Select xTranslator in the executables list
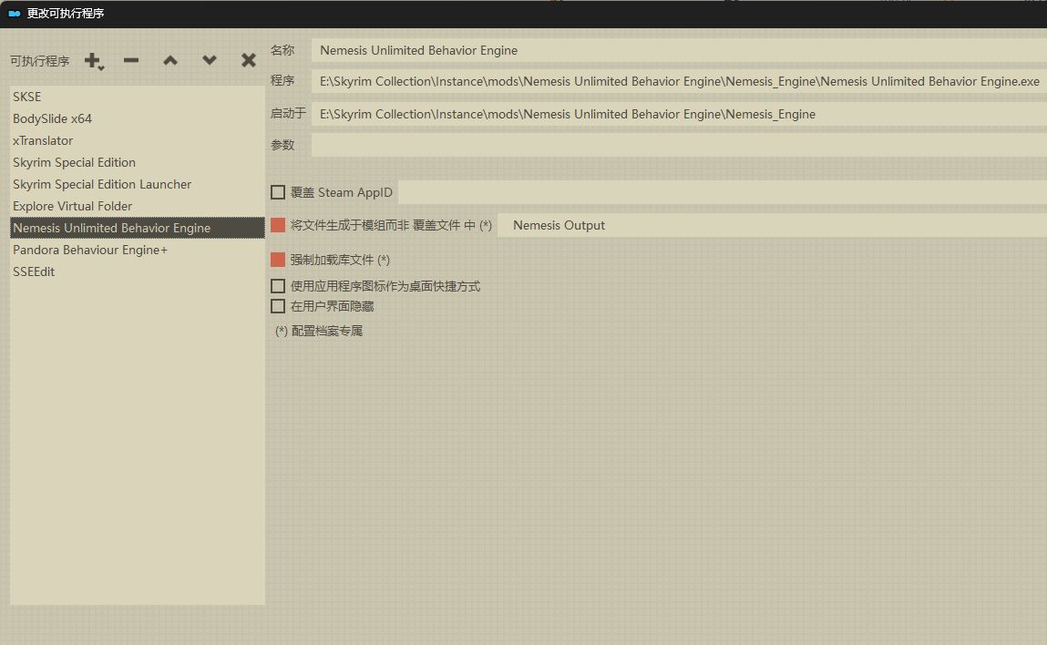This screenshot has height=645, width=1047. pyautogui.click(x=137, y=141)
